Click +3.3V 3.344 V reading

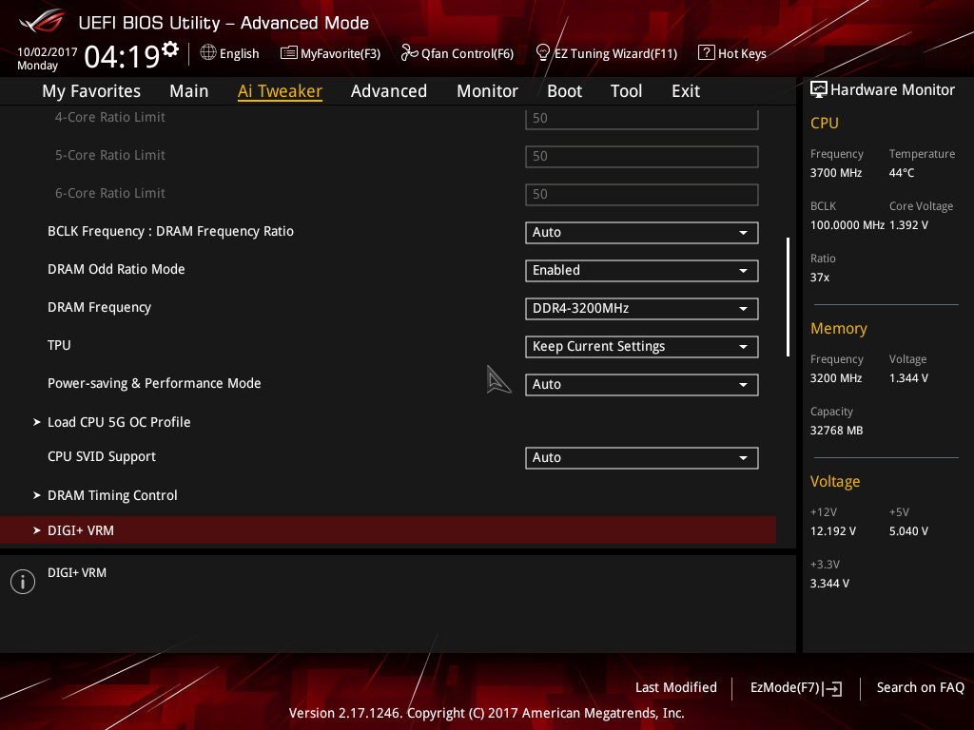coord(829,584)
